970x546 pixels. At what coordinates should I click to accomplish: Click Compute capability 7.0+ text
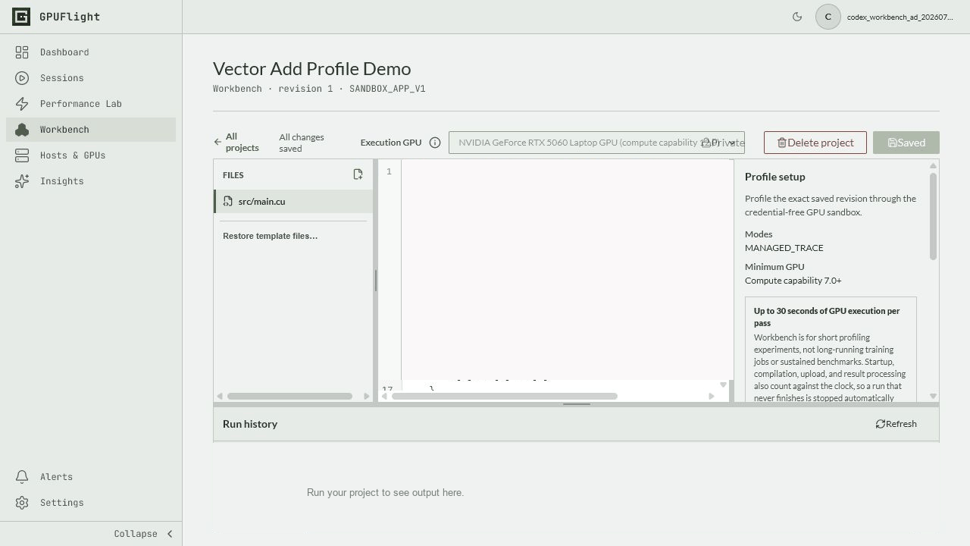tap(793, 281)
